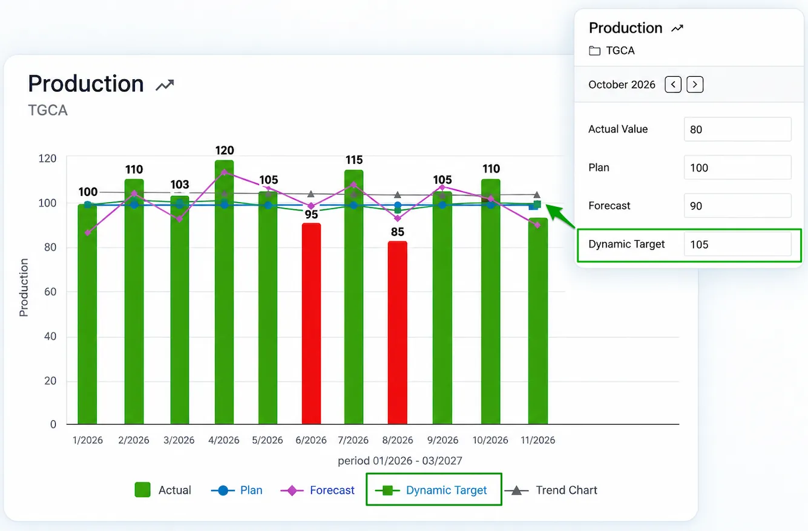Toggle the Actual series in the chart legend

(x=163, y=490)
